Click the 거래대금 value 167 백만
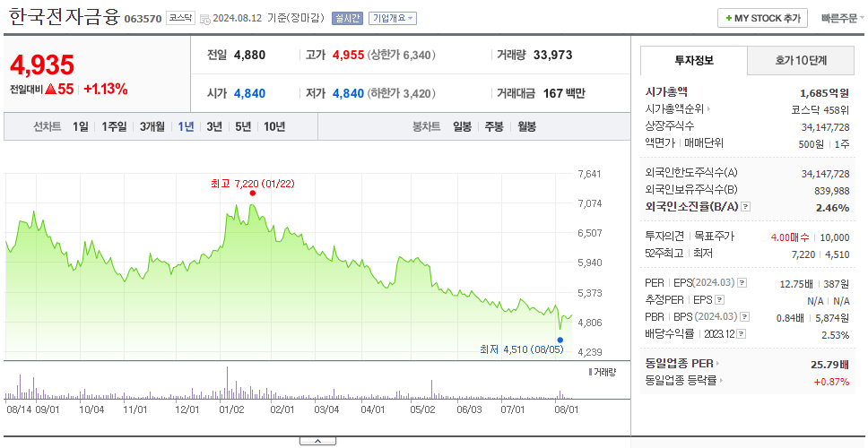Screen dimensions: 868x448 564,93
